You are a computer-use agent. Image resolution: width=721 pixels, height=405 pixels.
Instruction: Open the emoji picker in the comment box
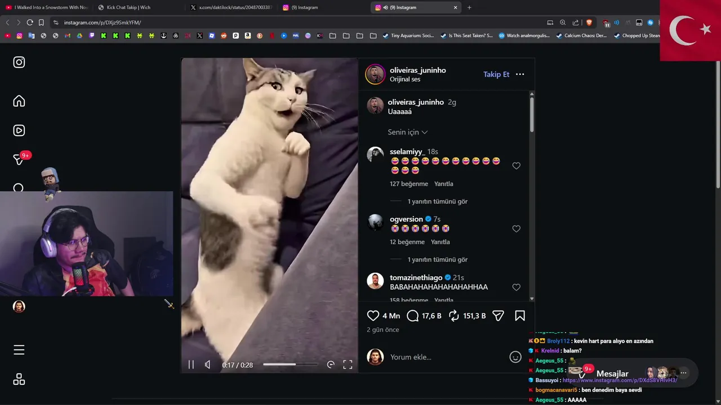tap(515, 357)
